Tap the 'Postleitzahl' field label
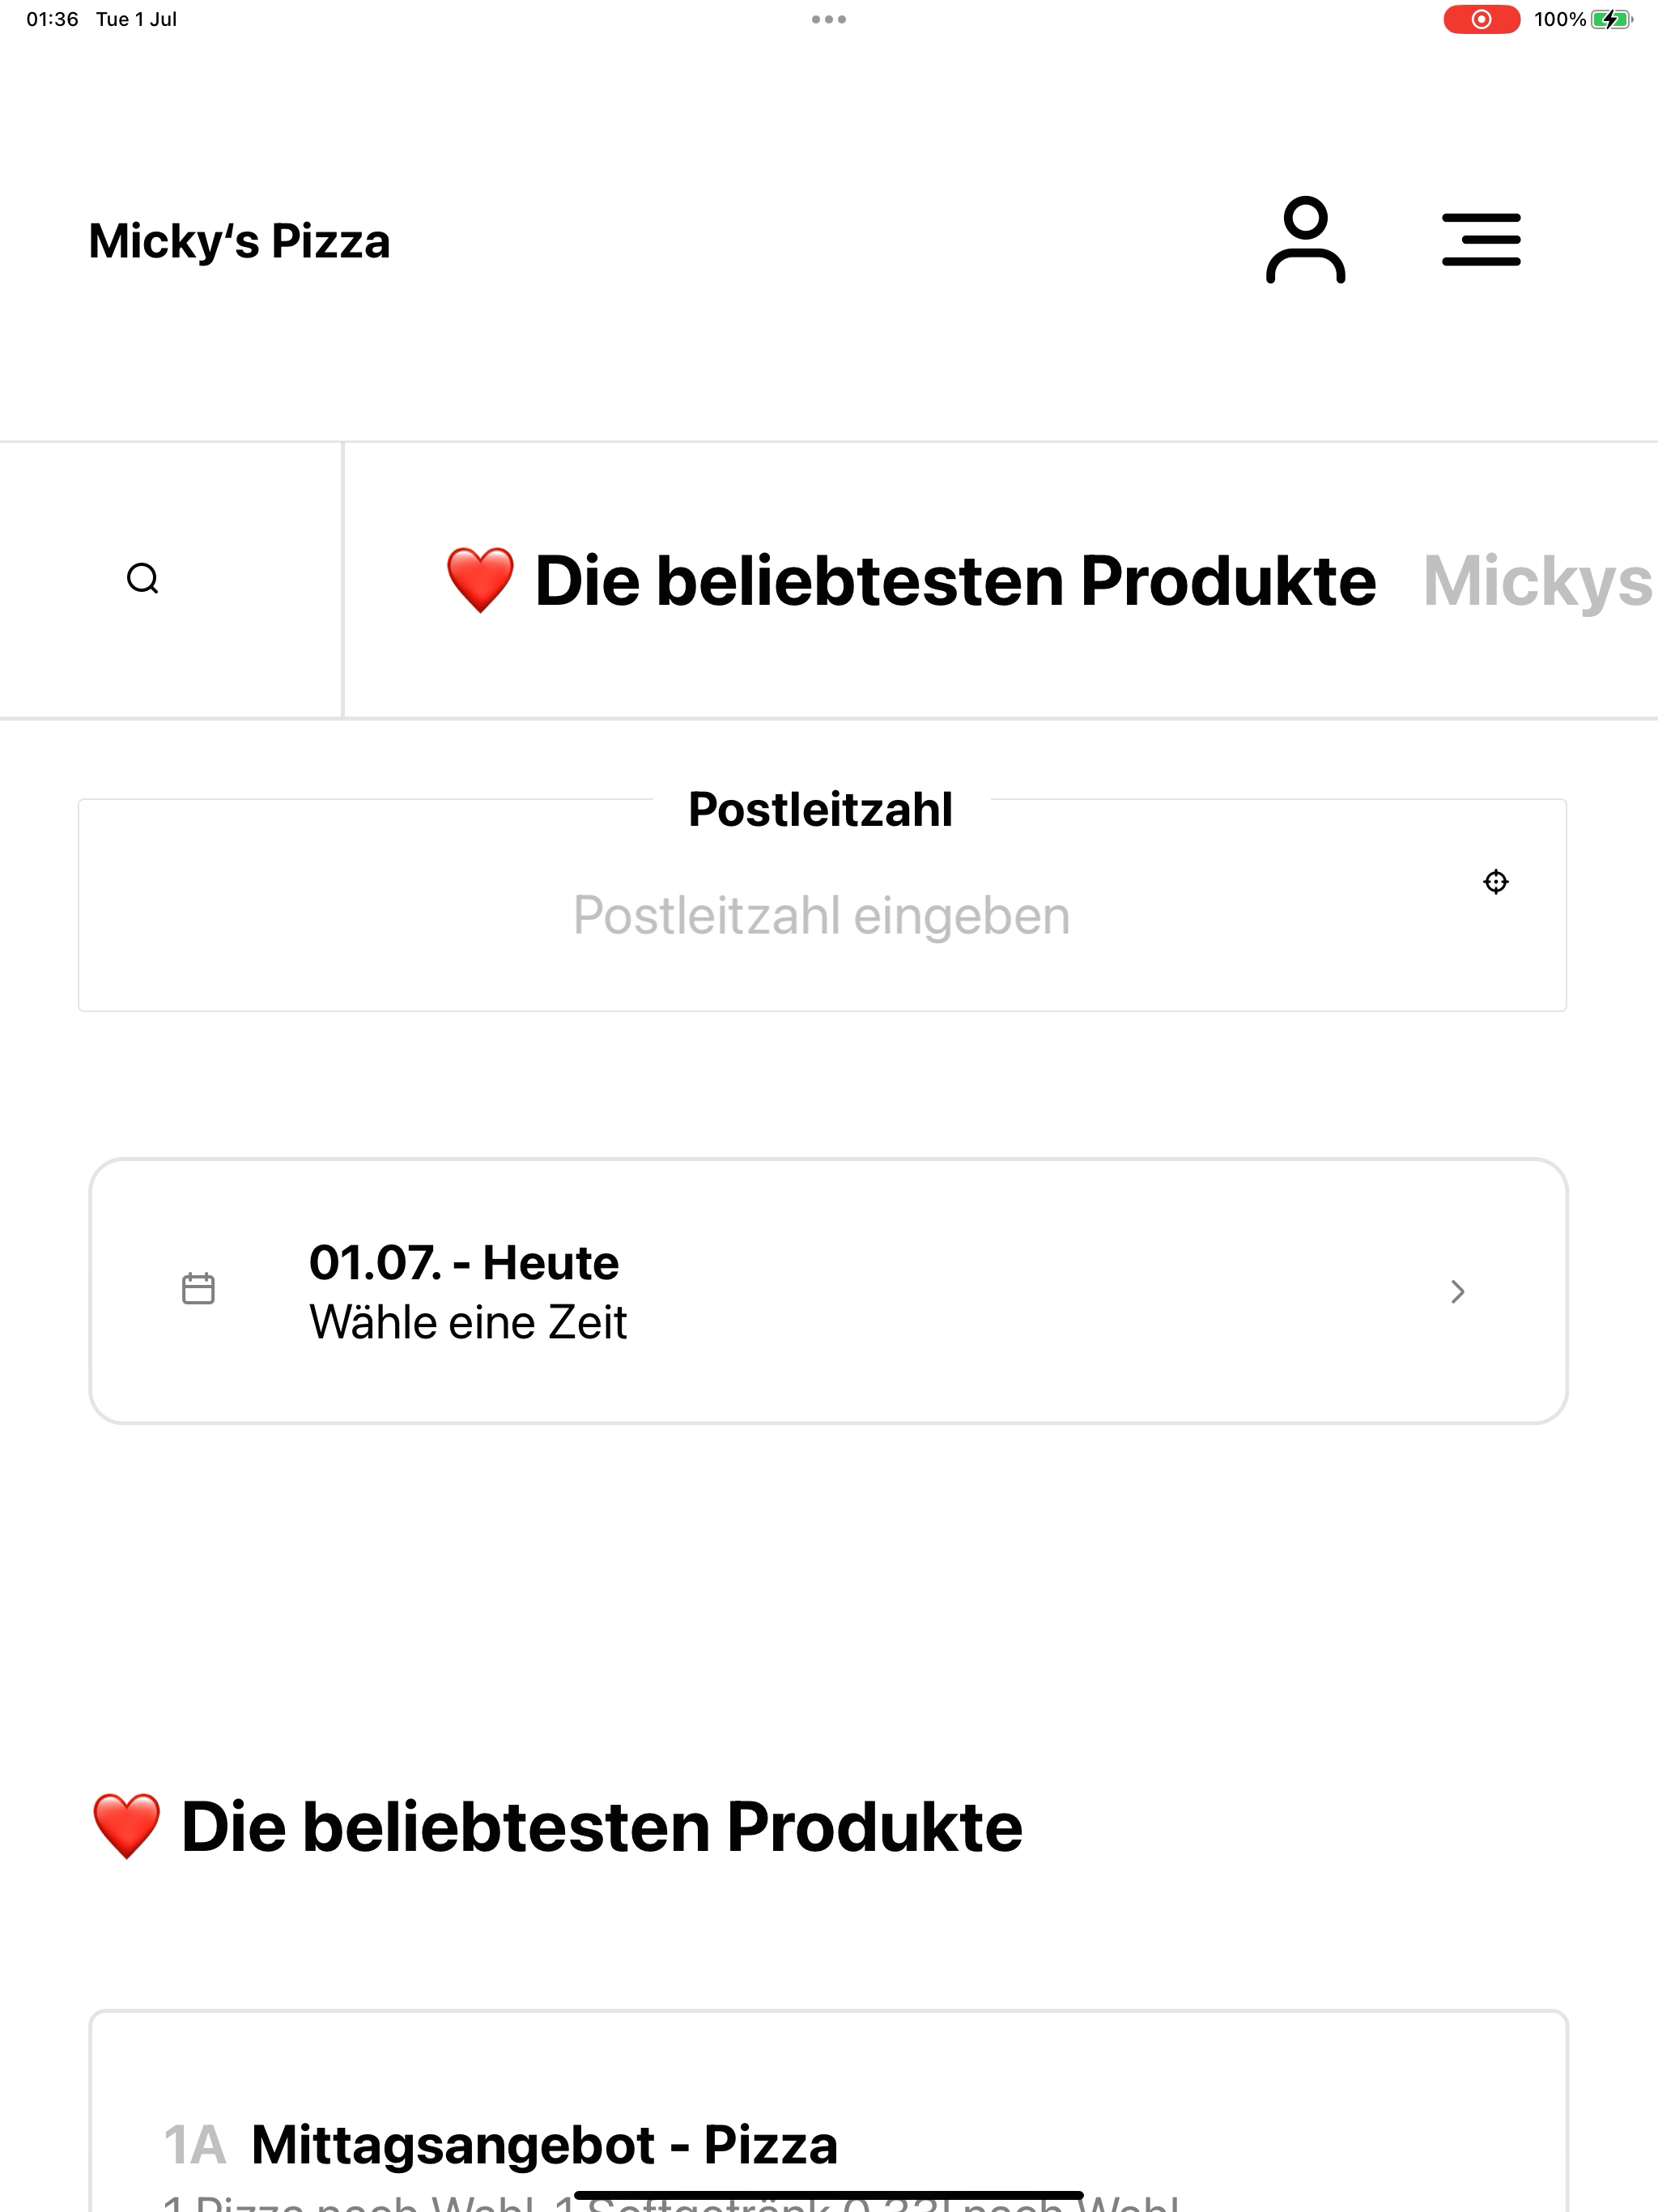The height and width of the screenshot is (2212, 1658). point(820,810)
